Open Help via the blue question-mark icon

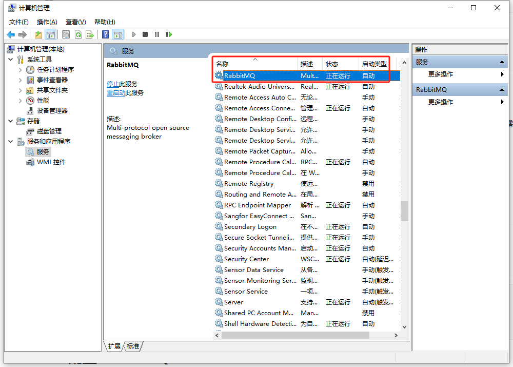[x=105, y=34]
